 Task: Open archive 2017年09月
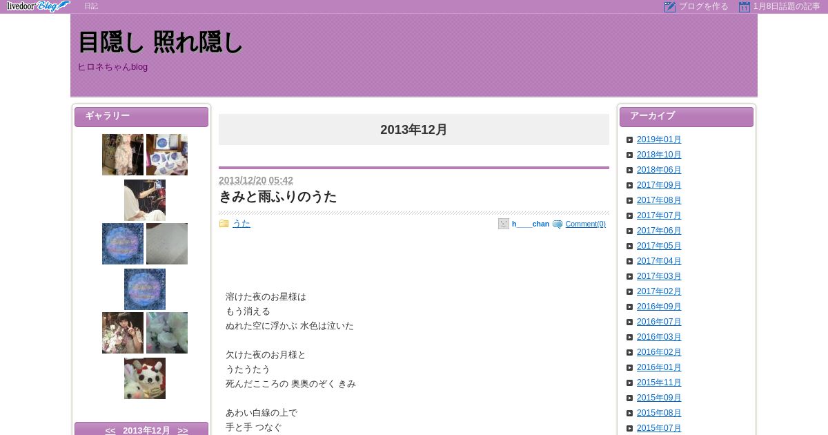point(659,185)
